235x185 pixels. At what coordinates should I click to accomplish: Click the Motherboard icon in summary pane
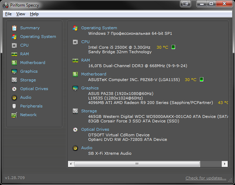75,74
